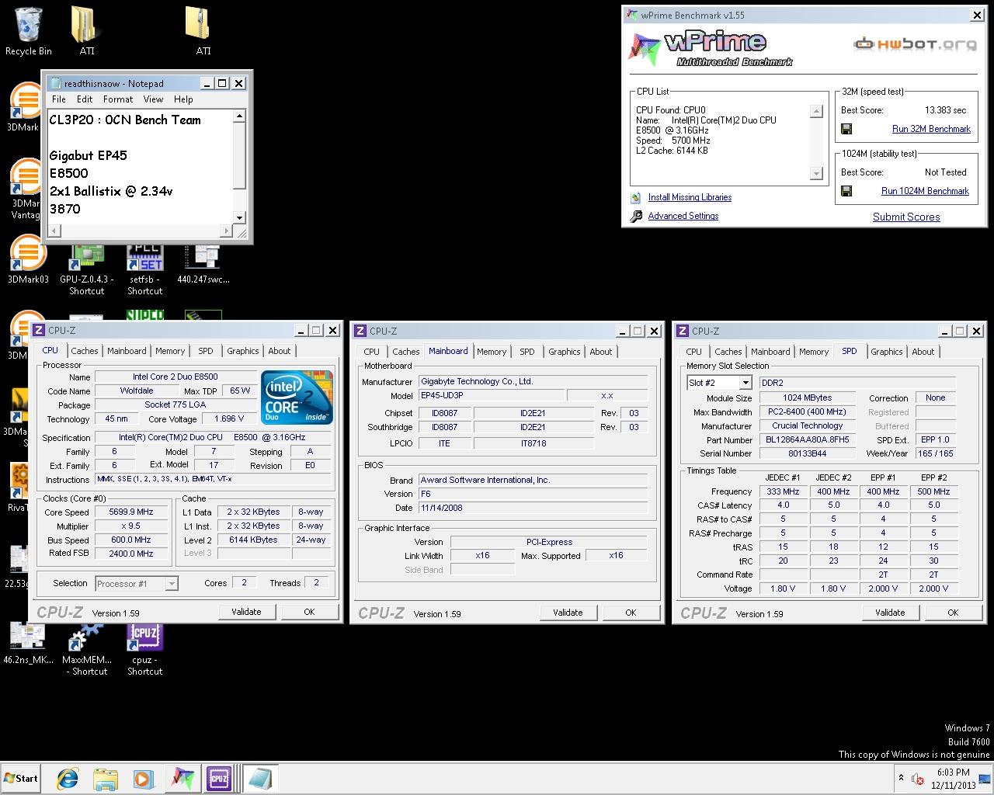Open CPU tab in middle CPU-Z window
The width and height of the screenshot is (994, 795).
pyautogui.click(x=372, y=352)
